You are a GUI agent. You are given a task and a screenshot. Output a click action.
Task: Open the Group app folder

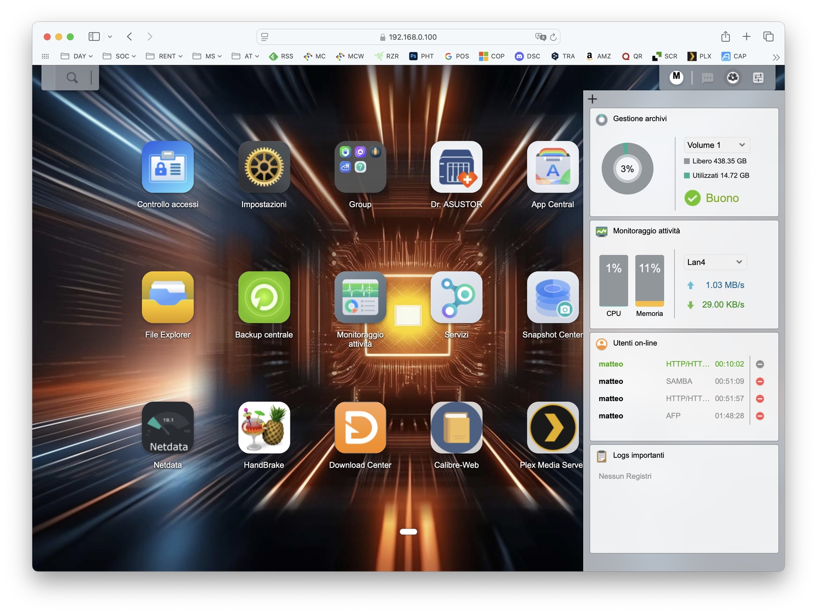tap(360, 167)
